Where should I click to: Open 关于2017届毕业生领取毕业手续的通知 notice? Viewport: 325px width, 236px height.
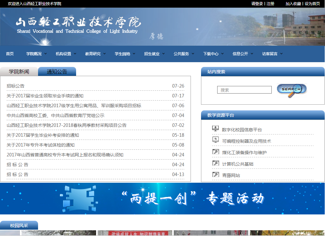[45, 96]
